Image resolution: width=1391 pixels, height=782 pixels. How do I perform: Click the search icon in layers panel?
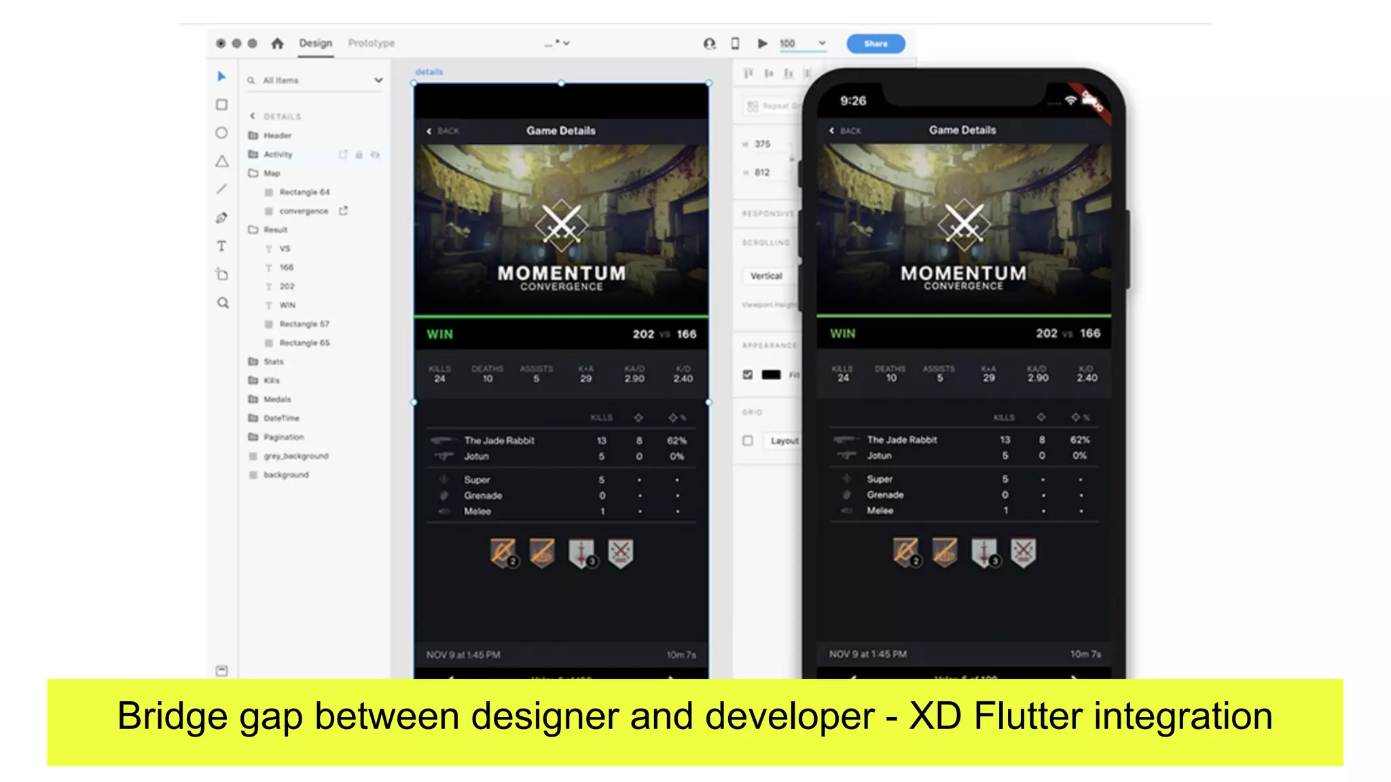pos(251,80)
